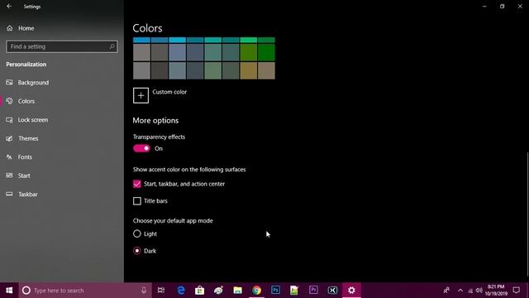This screenshot has width=529, height=298.
Task: Click the Settings gear taskbar icon
Action: point(351,291)
